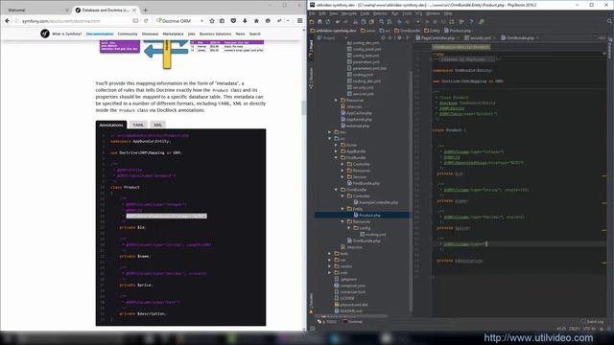Open the Navigate menu
This screenshot has height=345, width=614.
pos(348,13)
